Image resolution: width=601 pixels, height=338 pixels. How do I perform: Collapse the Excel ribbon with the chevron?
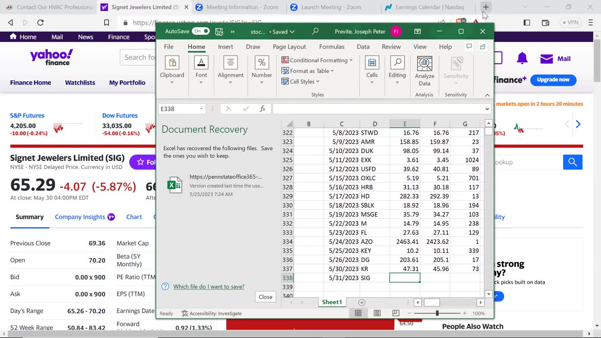pos(487,95)
